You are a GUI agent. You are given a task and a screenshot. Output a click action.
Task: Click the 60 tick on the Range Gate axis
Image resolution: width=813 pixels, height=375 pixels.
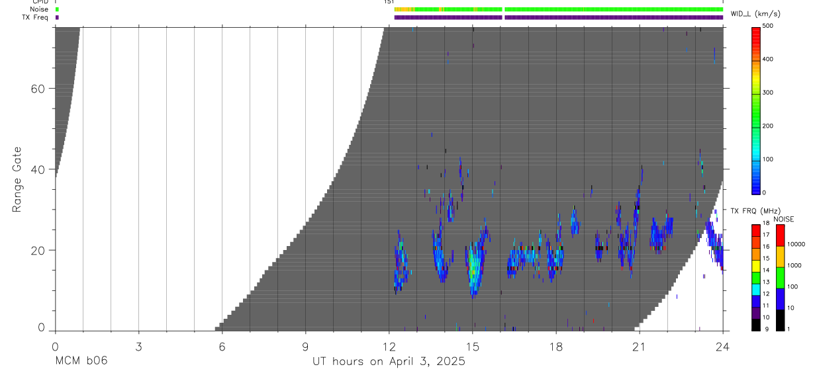tap(38, 89)
